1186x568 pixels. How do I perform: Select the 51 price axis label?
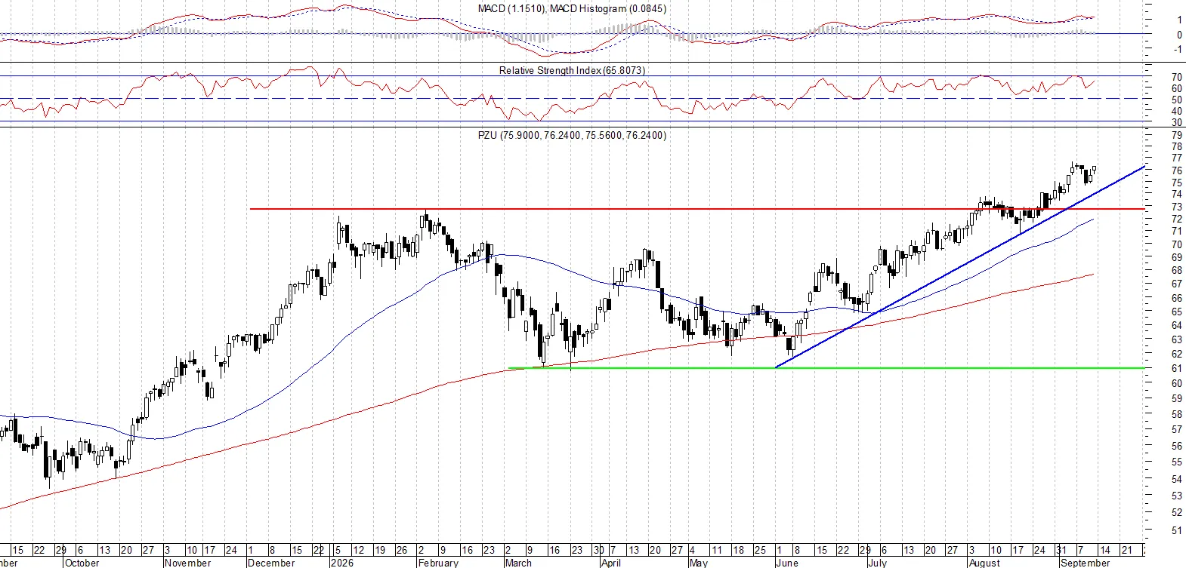pyautogui.click(x=1177, y=531)
